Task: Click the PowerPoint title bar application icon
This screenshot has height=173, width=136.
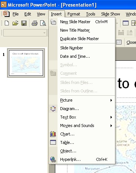Action: click(4, 5)
